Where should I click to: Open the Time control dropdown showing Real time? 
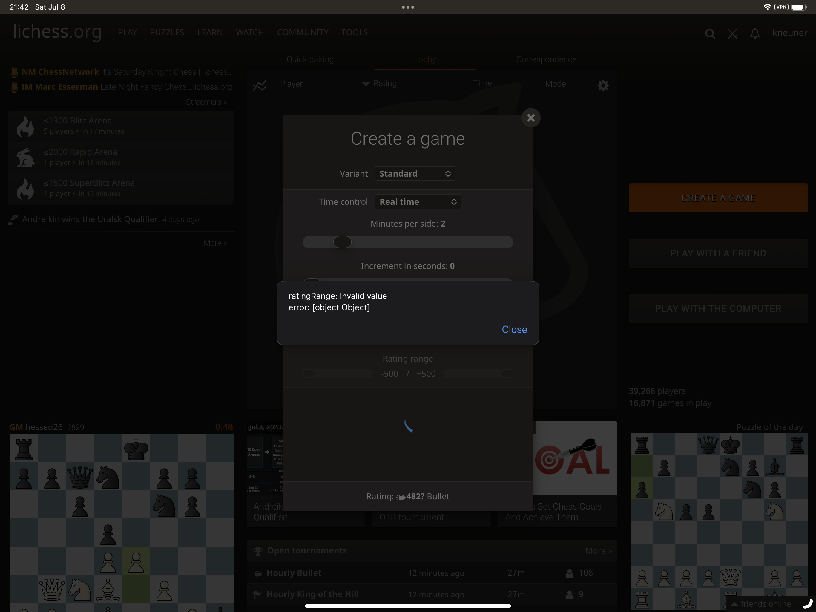418,201
